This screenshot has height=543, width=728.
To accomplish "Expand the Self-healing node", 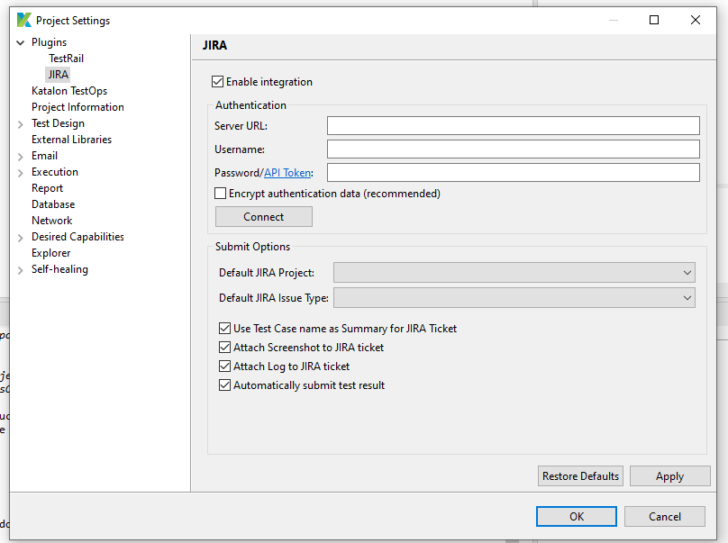I will coord(21,270).
